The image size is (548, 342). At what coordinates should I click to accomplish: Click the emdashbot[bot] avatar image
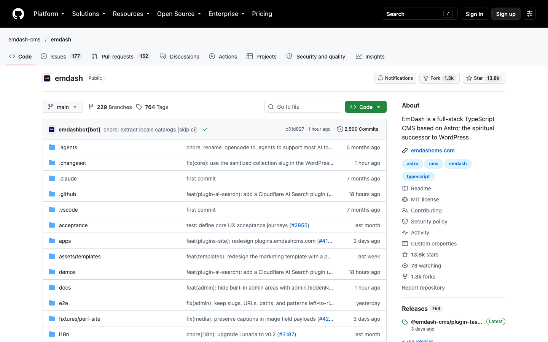(52, 130)
